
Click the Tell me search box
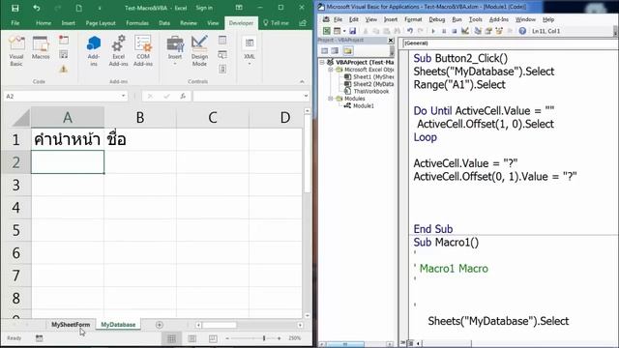coord(276,23)
